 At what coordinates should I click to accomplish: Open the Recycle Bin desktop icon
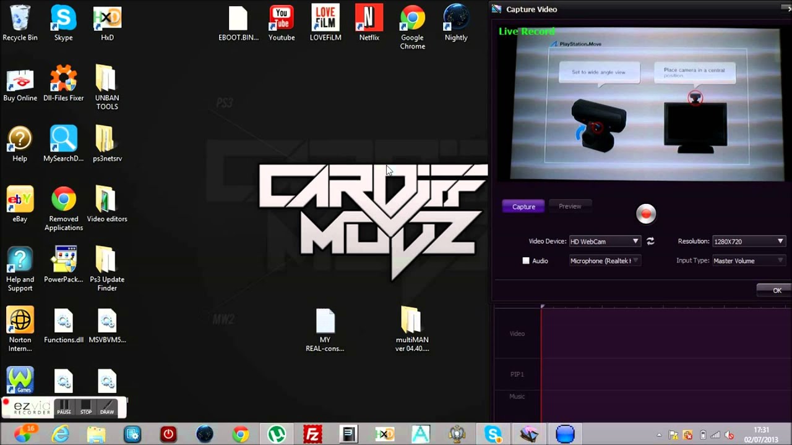[20, 23]
